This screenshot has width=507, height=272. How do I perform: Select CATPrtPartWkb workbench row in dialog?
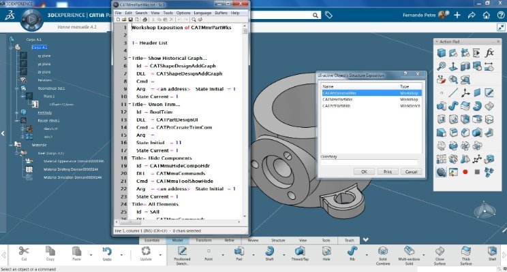click(x=371, y=106)
